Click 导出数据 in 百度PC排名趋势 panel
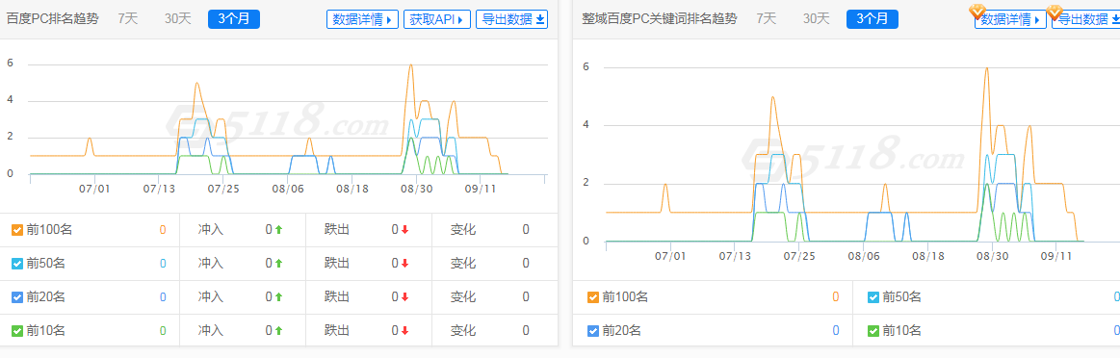The width and height of the screenshot is (1120, 358). tap(511, 19)
